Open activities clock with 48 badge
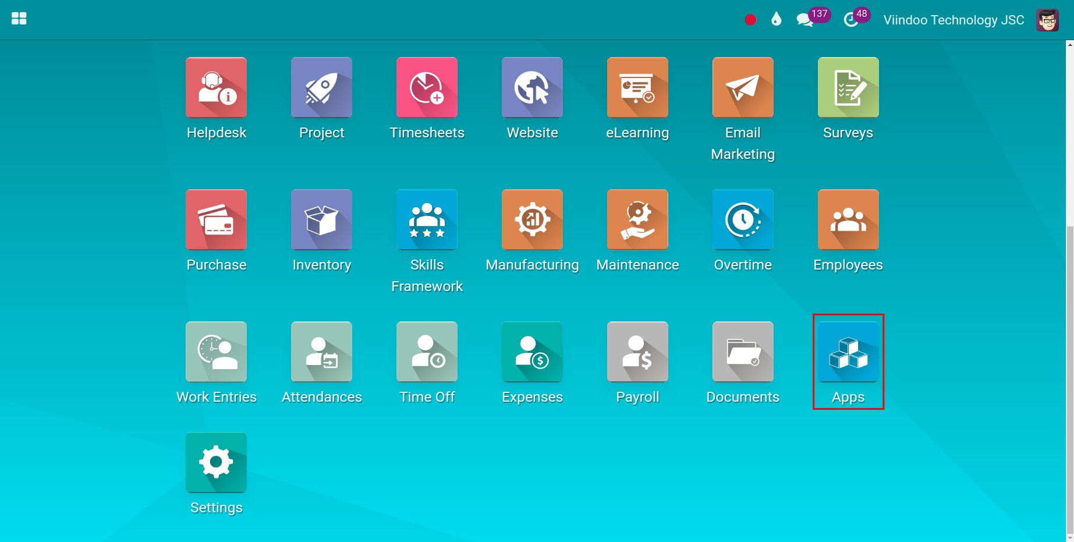This screenshot has width=1074, height=542. (x=856, y=17)
